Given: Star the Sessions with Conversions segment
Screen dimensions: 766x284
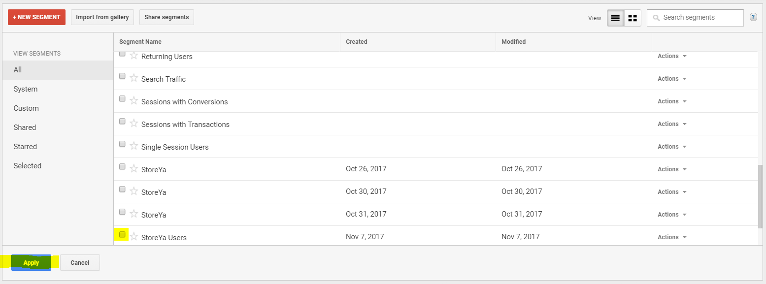Looking at the screenshot, I should point(133,100).
